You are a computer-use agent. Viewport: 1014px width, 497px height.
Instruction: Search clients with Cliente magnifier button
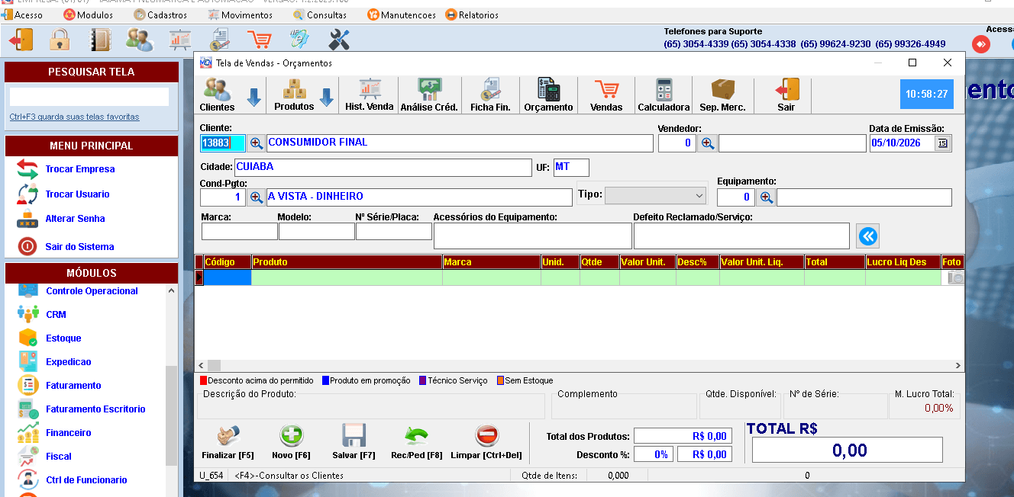coord(256,143)
